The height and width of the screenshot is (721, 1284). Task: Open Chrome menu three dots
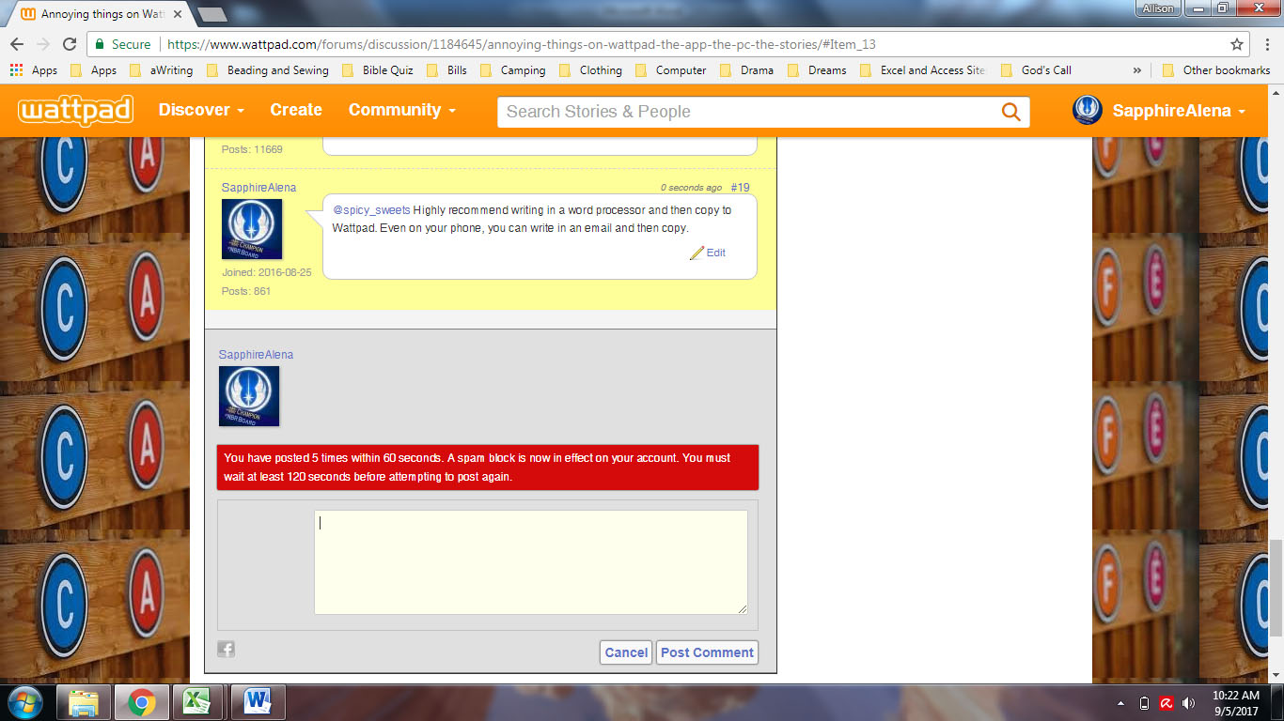1267,44
